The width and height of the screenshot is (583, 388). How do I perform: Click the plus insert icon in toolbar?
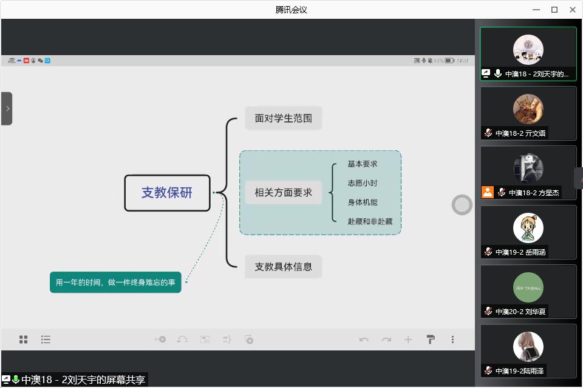408,339
